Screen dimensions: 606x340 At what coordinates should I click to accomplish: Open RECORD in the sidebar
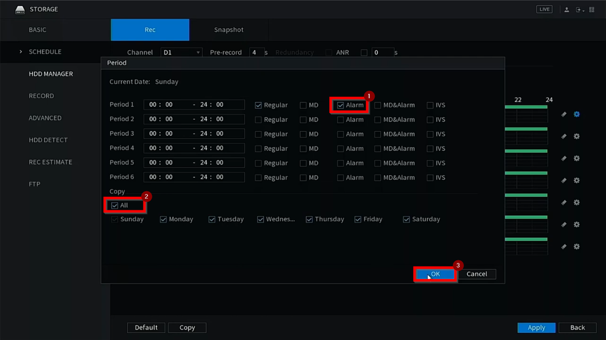[x=41, y=96]
